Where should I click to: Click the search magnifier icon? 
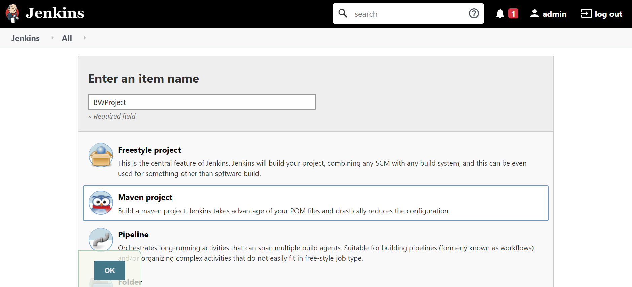pyautogui.click(x=343, y=13)
